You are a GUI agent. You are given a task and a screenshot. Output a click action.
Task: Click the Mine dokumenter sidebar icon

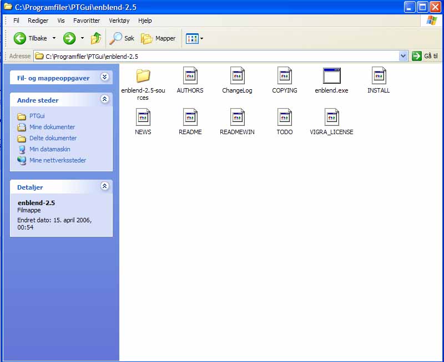[x=22, y=128]
